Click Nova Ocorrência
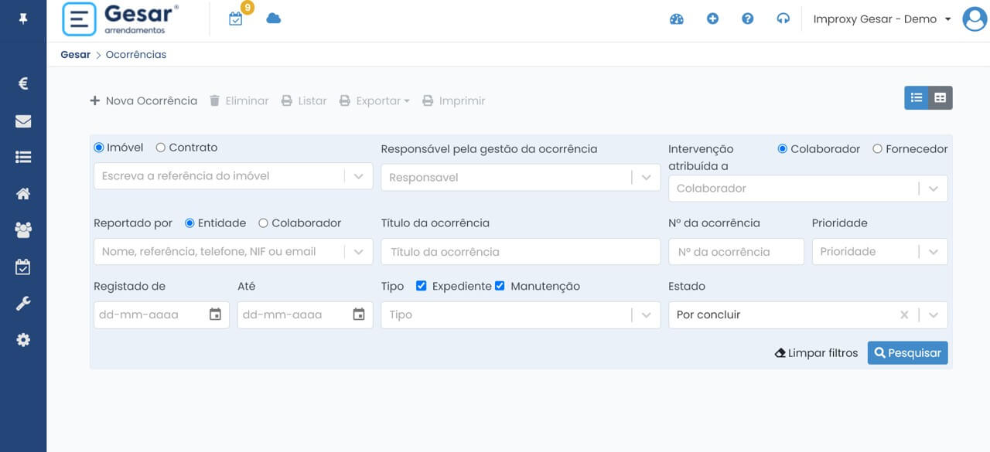 coord(144,100)
